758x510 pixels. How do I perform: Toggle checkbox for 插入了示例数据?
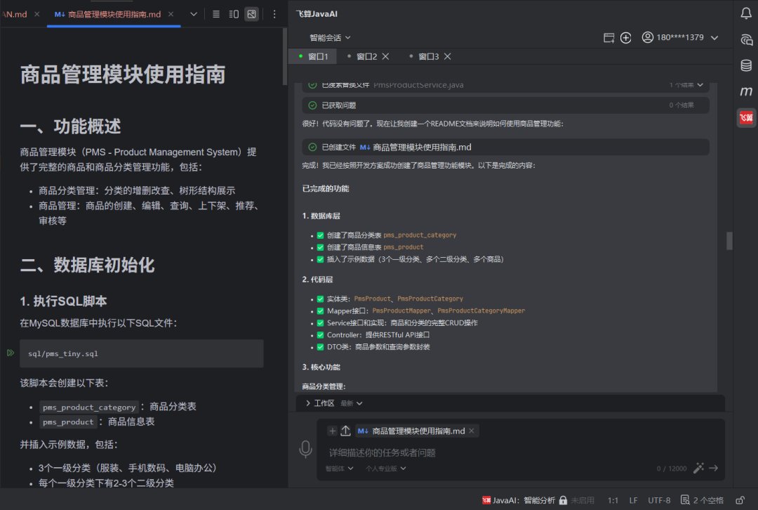(320, 259)
